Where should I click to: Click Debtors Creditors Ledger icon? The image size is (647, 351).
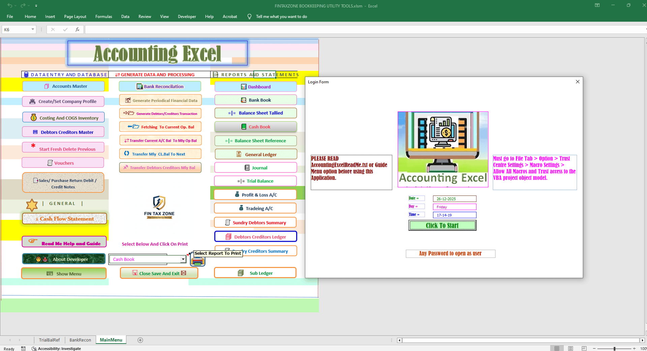(x=228, y=237)
